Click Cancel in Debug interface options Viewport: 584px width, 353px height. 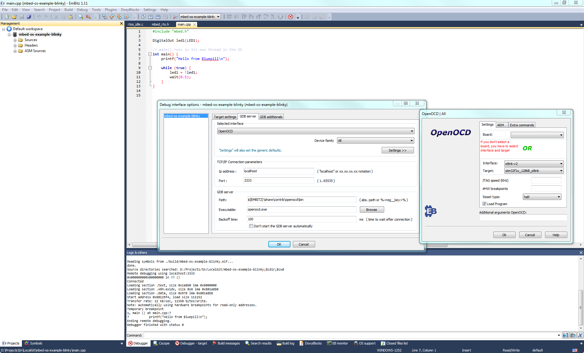(304, 244)
